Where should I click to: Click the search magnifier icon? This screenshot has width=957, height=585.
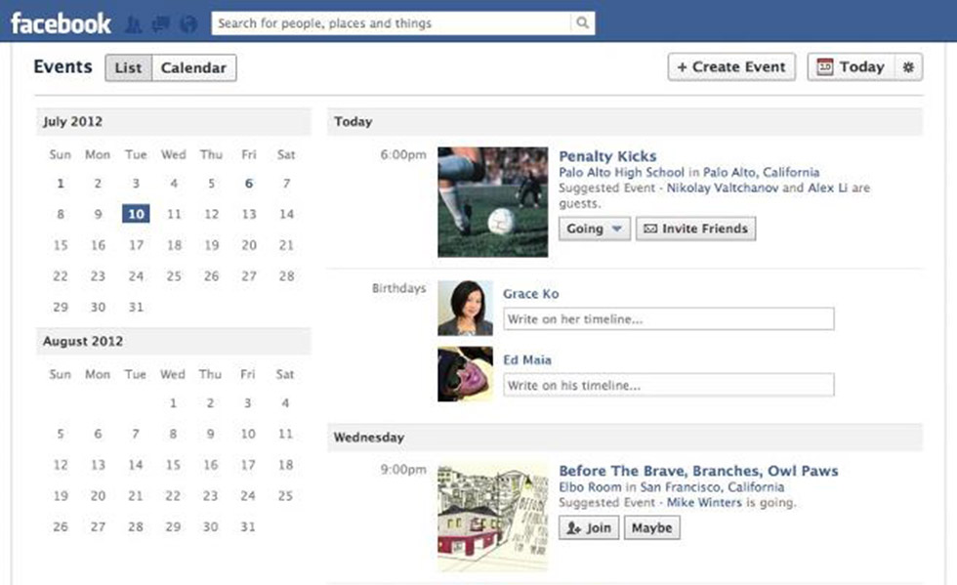coord(582,23)
